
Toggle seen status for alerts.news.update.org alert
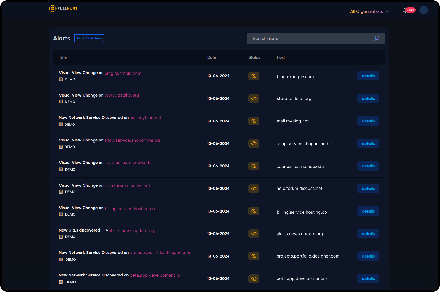(x=254, y=233)
